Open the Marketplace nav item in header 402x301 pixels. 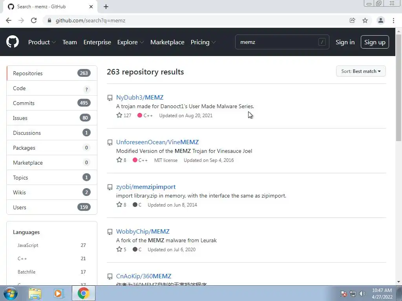pos(167,42)
